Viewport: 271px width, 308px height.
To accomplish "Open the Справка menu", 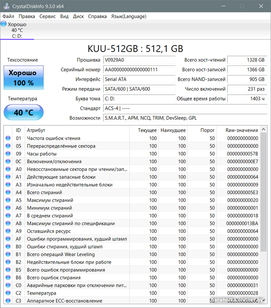I will [x=97, y=16].
